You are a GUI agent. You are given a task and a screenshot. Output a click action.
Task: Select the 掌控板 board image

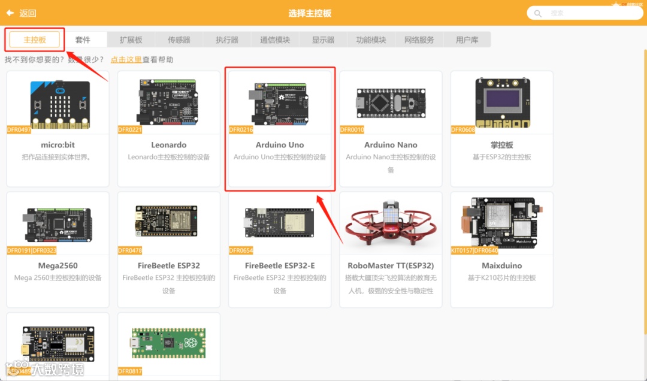[x=503, y=102]
